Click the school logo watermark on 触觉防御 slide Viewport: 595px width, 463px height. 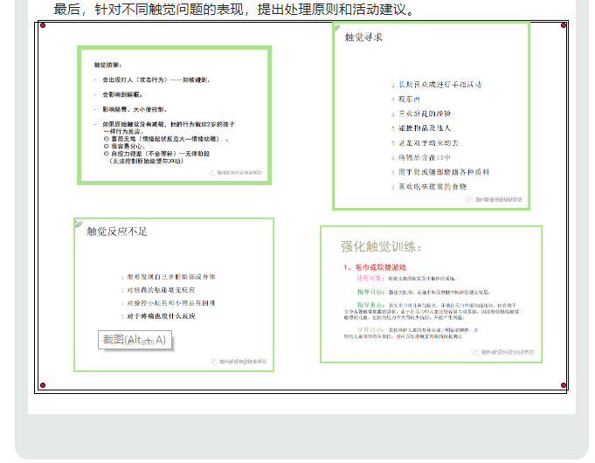click(x=236, y=173)
